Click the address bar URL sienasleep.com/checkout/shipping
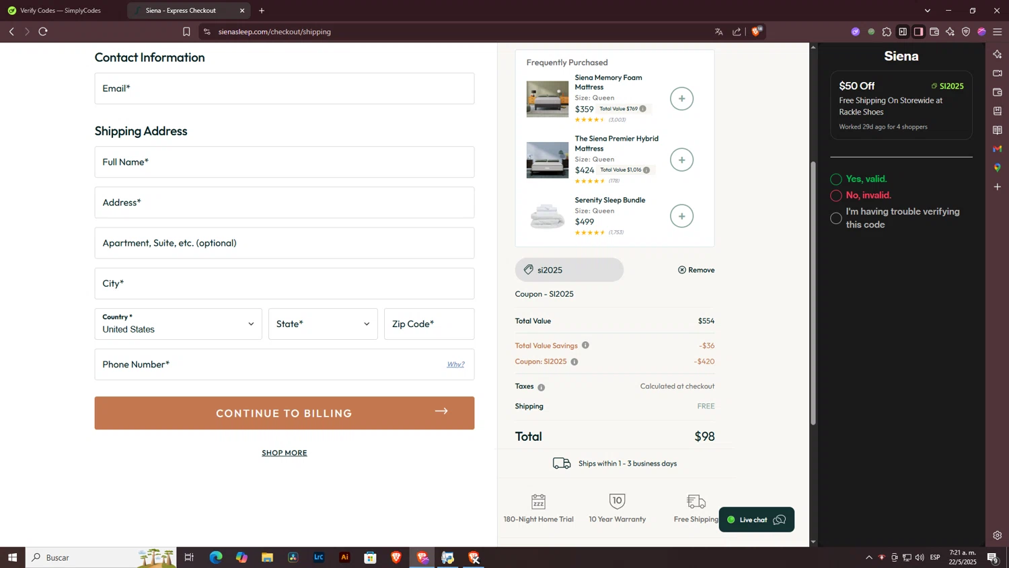The image size is (1009, 568). coord(274,32)
